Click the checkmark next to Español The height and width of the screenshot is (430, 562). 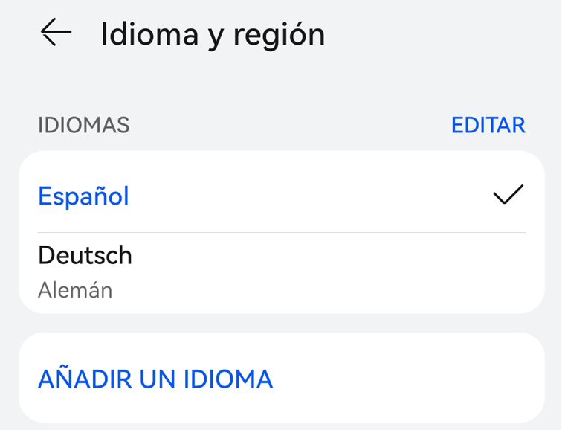click(x=508, y=195)
